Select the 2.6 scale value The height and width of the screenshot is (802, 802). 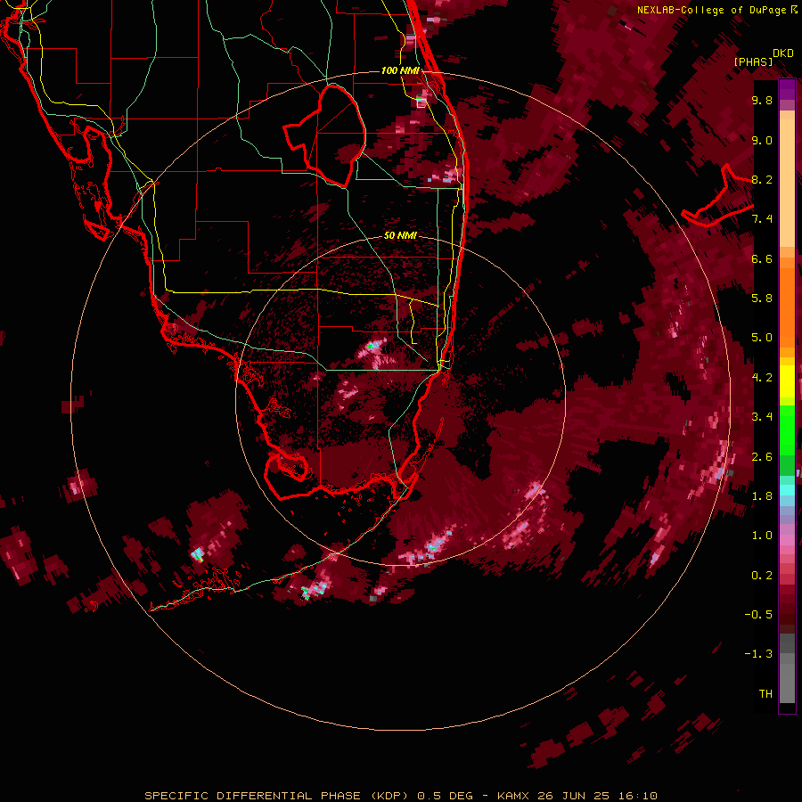click(x=762, y=457)
